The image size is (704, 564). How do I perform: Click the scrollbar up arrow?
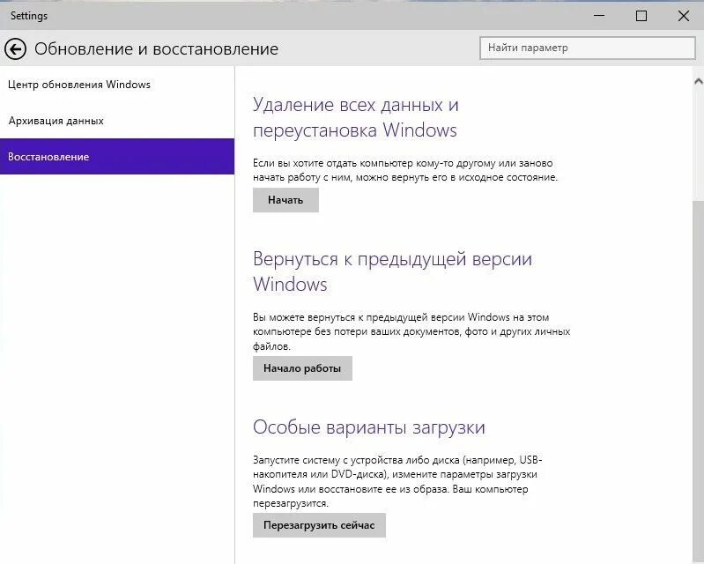(698, 81)
